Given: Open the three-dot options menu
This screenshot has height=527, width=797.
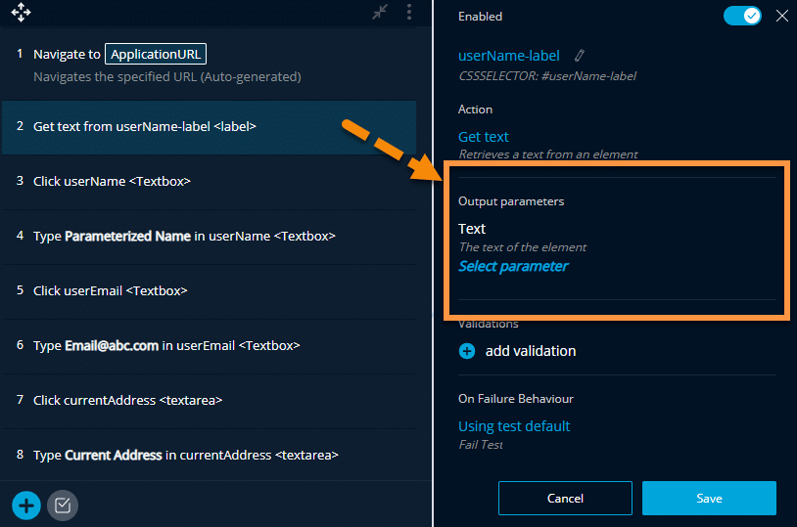Looking at the screenshot, I should pos(409,12).
